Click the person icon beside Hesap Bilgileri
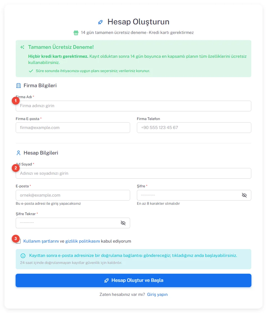Image resolution: width=267 pixels, height=313 pixels. (18, 153)
